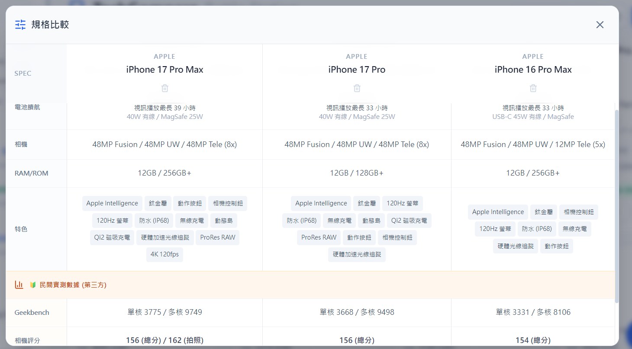The image size is (632, 349).
Task: Click iPhone 16 Pro Max's 120Hz 螢幕 tag
Action: tap(495, 229)
